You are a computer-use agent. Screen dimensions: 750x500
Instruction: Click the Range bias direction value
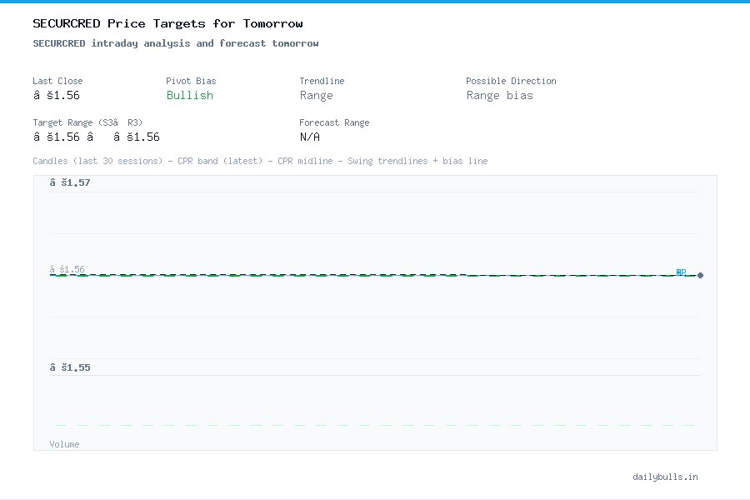click(499, 96)
